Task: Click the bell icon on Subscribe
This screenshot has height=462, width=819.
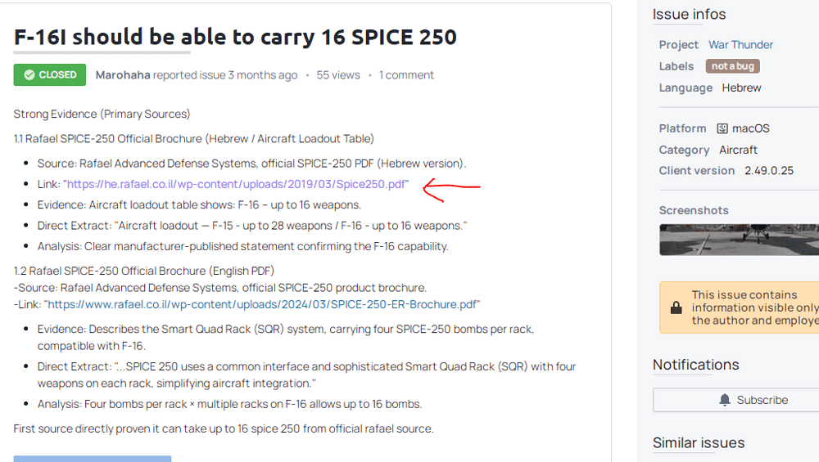Action: click(724, 400)
